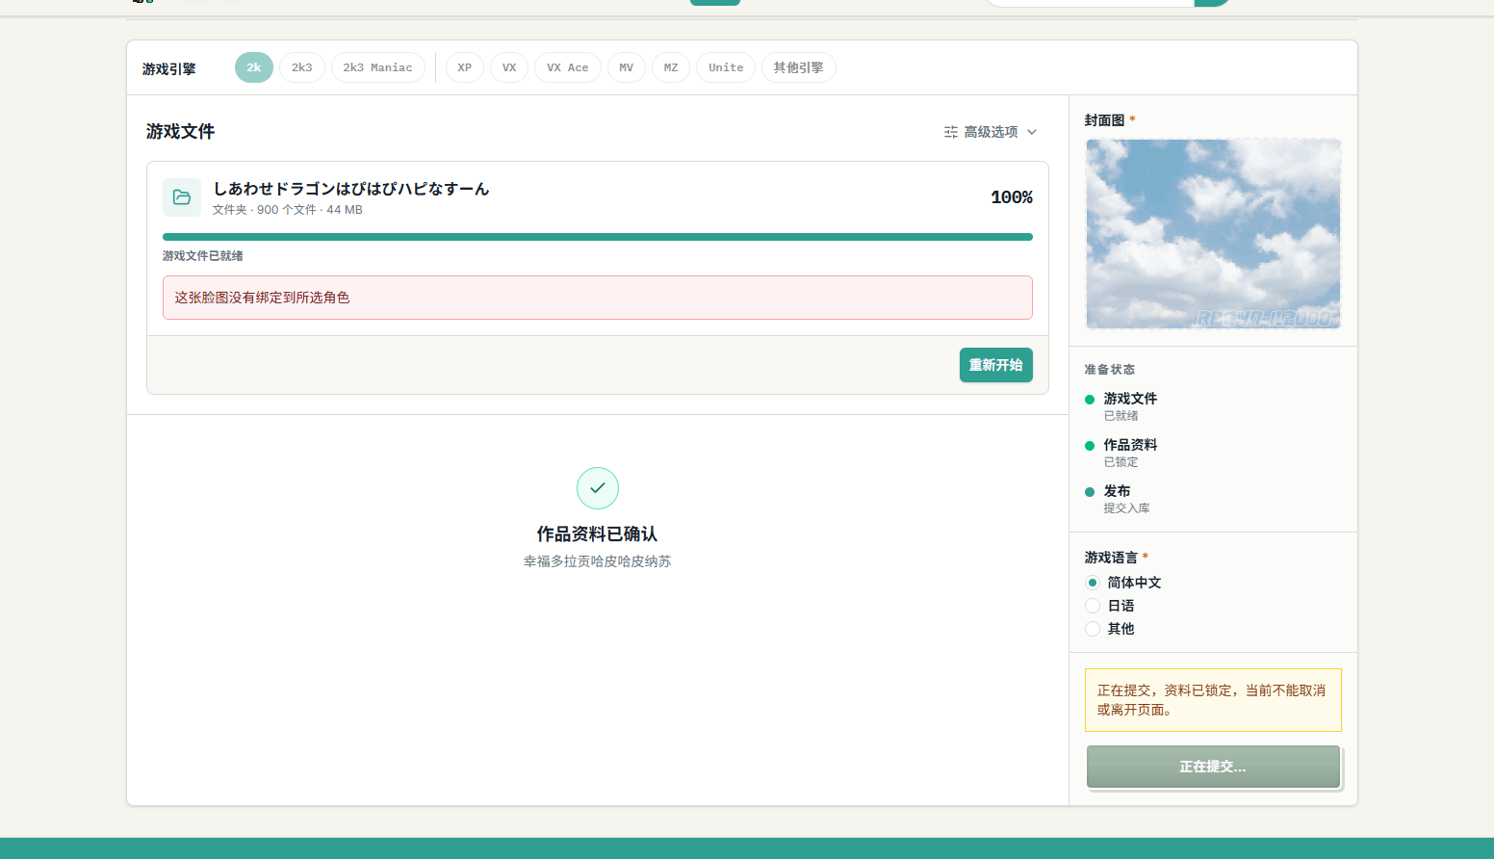This screenshot has width=1494, height=859.
Task: Select the 2k engine chip
Action: click(x=254, y=67)
